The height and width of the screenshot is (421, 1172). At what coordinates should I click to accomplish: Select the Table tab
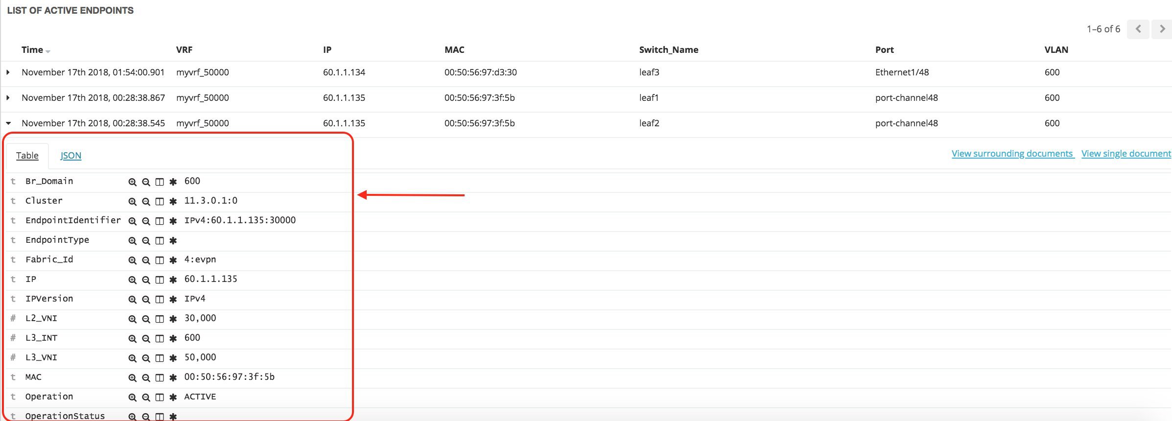tap(27, 156)
